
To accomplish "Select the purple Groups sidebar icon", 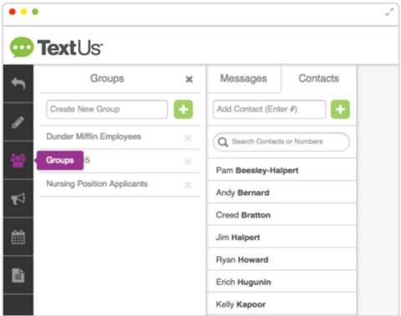I will point(18,160).
